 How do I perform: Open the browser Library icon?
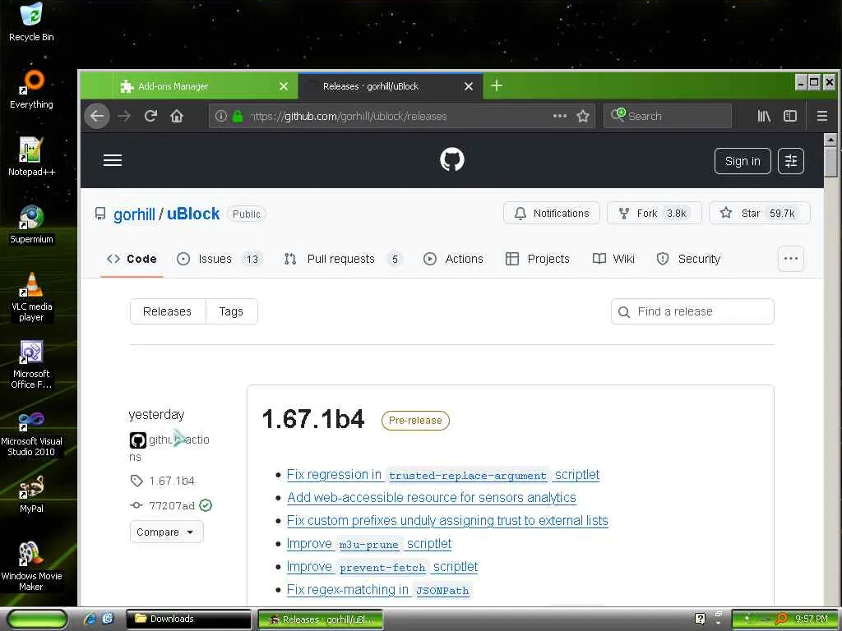point(764,116)
